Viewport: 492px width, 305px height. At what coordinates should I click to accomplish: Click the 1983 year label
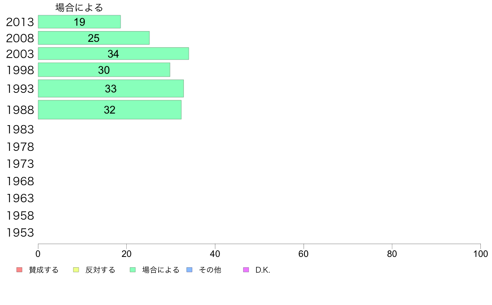click(x=20, y=129)
